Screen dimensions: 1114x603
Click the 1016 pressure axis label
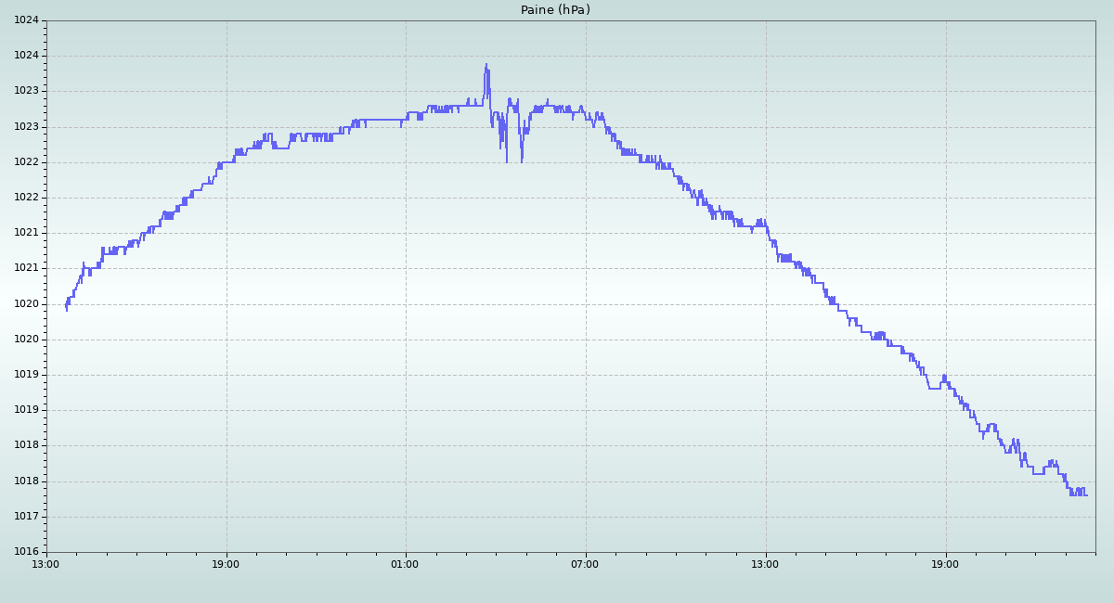pyautogui.click(x=26, y=552)
